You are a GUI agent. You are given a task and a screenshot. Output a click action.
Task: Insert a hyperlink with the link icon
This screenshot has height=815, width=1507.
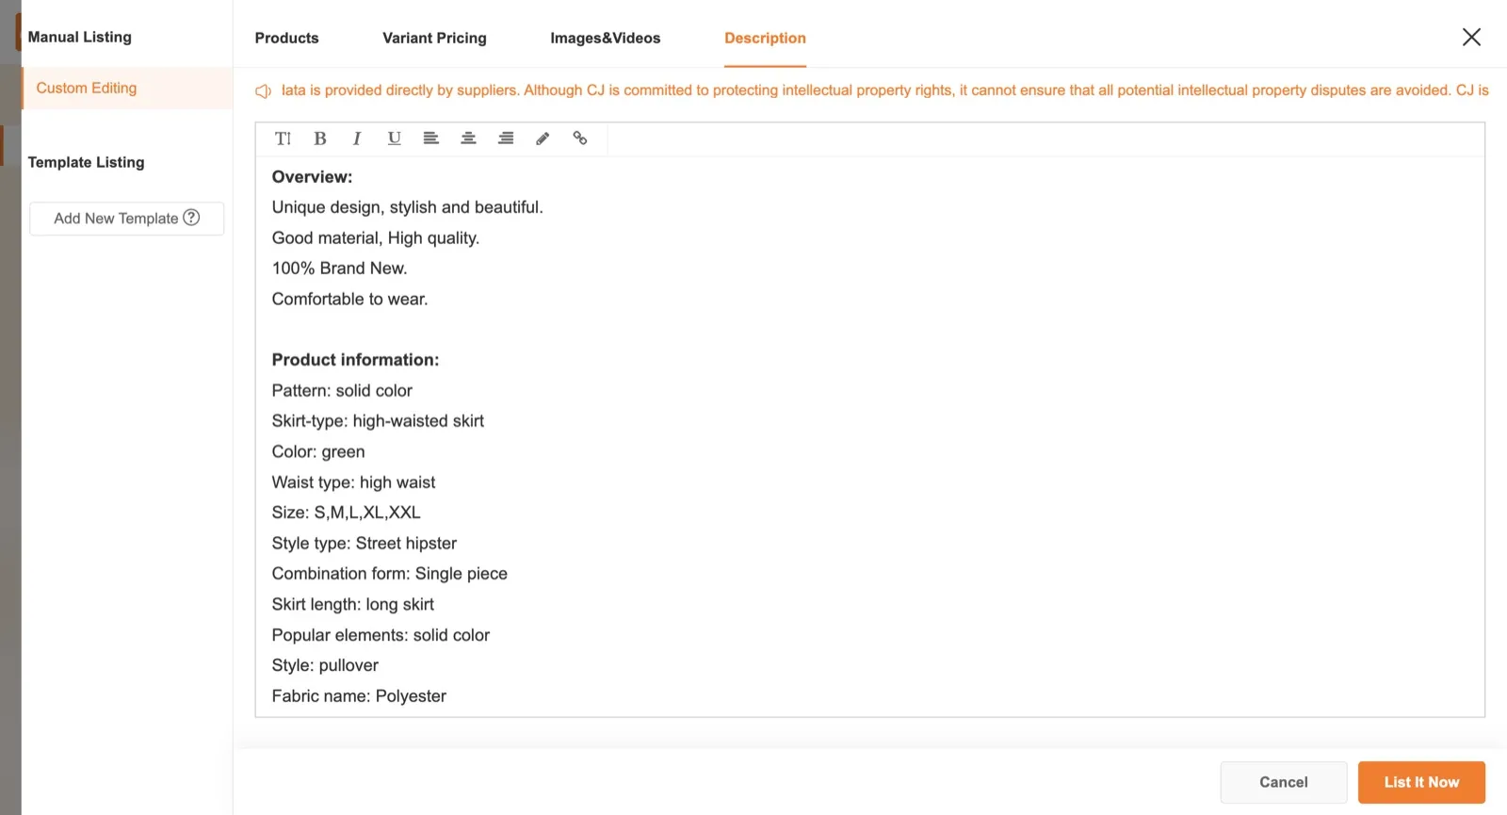point(580,139)
